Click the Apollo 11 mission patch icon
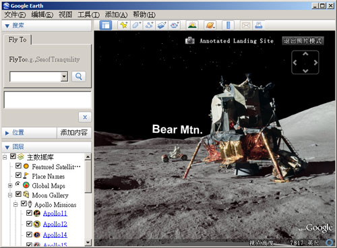Viewport: 337px width, 248px height. coord(37,213)
